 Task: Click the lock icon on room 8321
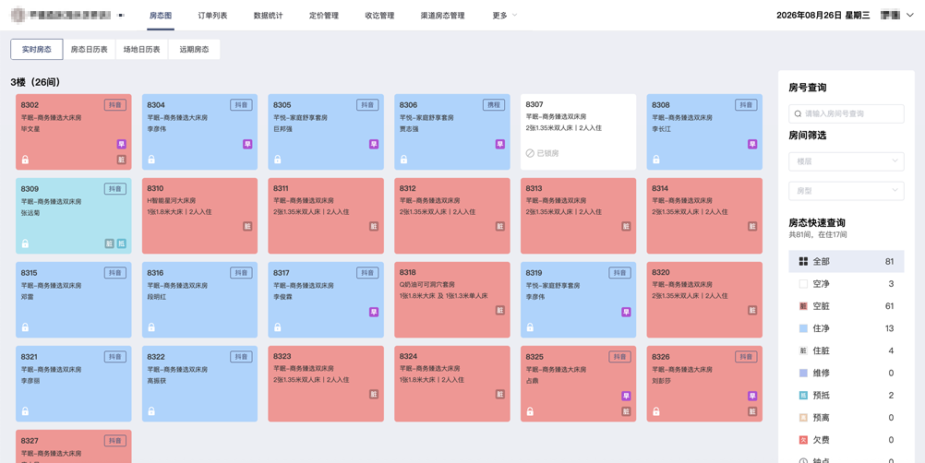tap(25, 411)
